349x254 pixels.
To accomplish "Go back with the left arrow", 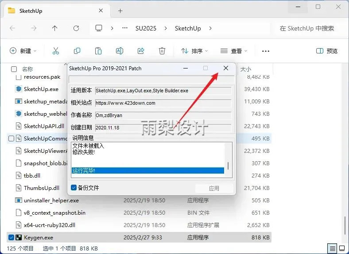I will coord(12,28).
